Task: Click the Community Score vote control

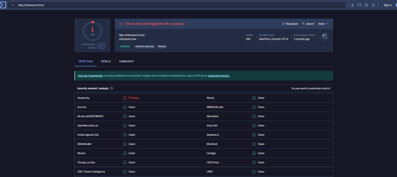Action: pos(101,46)
